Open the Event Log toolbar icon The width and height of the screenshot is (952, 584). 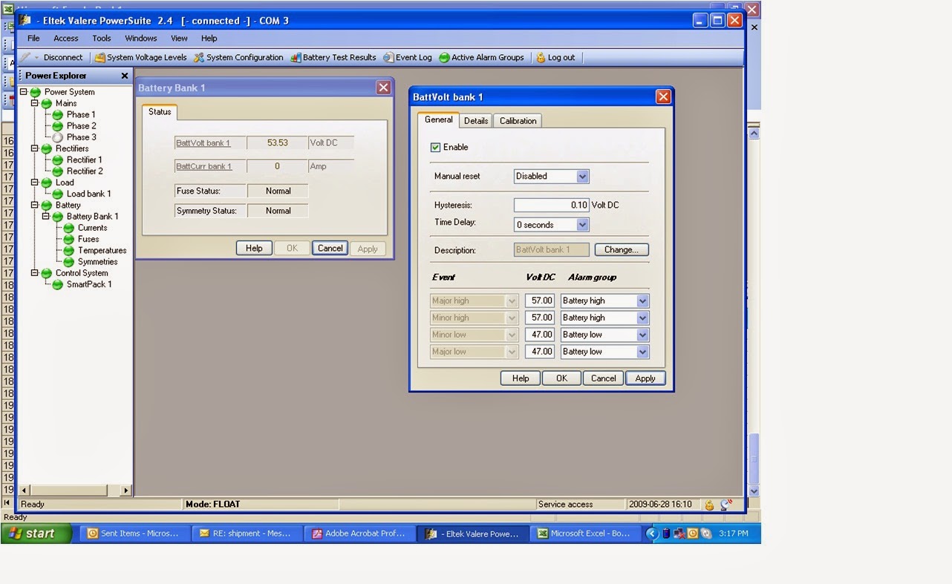pos(388,58)
